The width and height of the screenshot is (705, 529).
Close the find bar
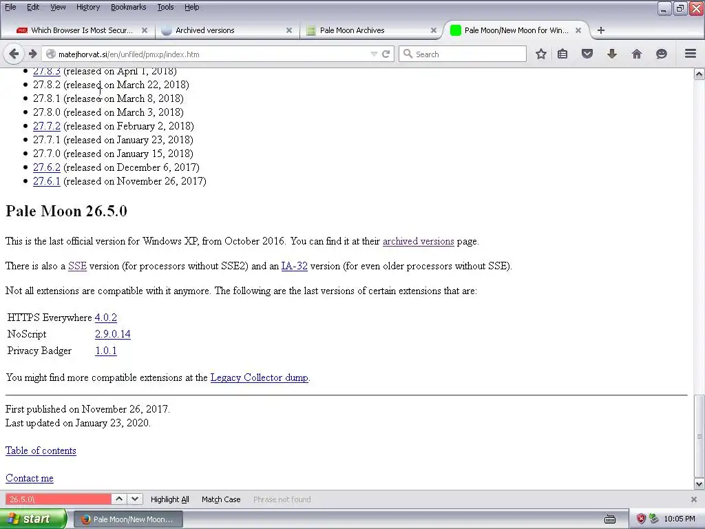694,499
